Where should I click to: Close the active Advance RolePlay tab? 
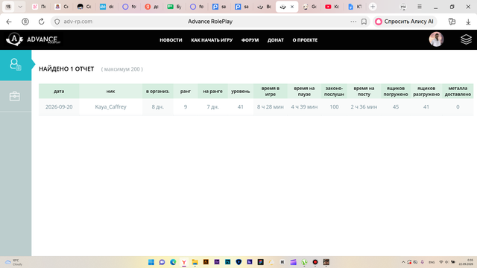click(x=292, y=7)
